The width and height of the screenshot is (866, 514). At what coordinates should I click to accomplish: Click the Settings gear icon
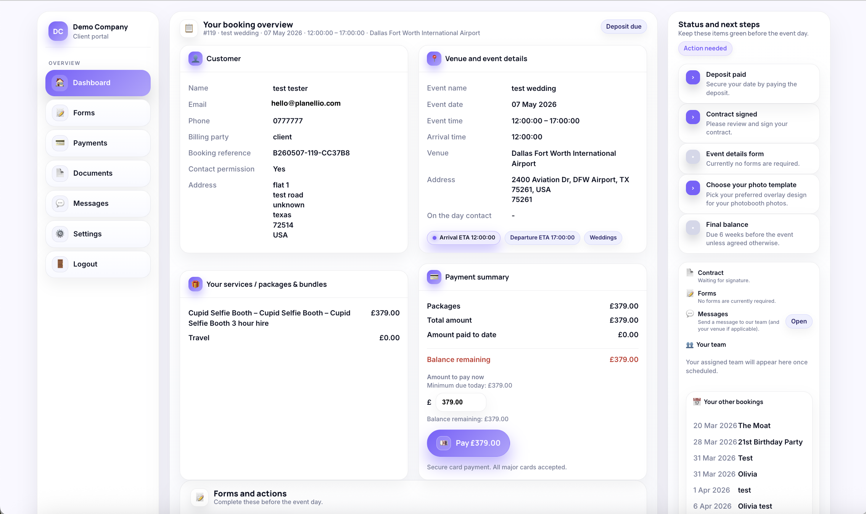pos(60,234)
